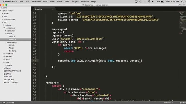Collapse the venue-search root folder

(x=1, y=11)
